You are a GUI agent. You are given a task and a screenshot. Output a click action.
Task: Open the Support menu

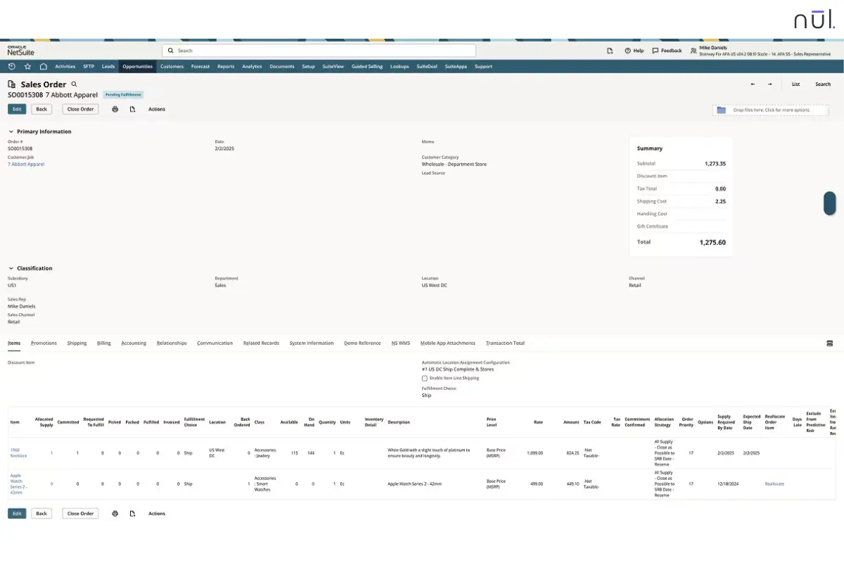483,66
